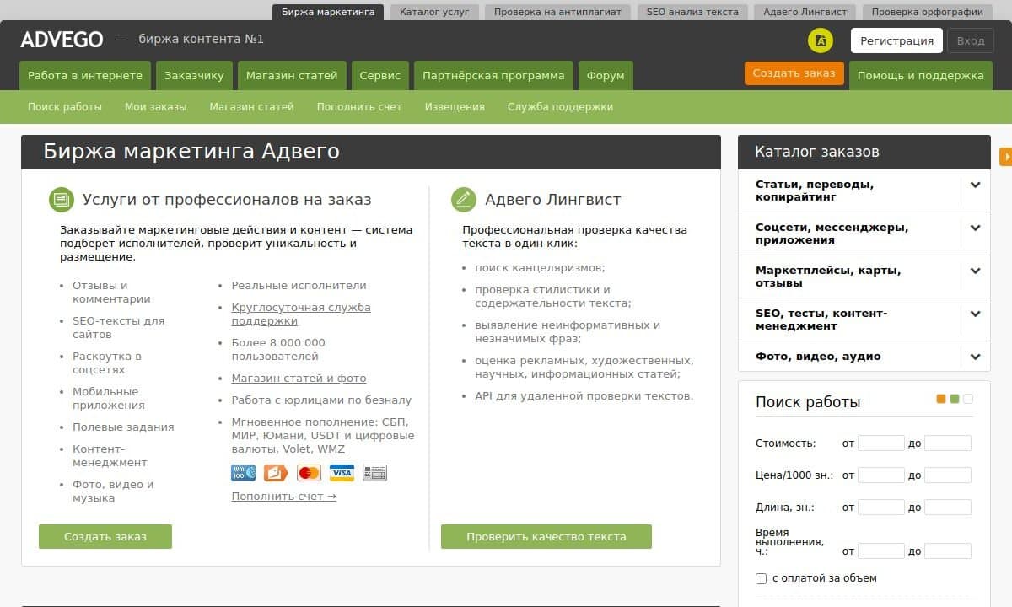
Task: Click 'Полевые задания' list item
Action: (123, 427)
